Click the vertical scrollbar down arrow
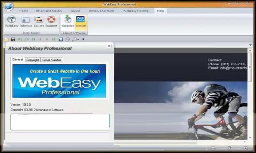This screenshot has width=256, height=153. pyautogui.click(x=250, y=138)
